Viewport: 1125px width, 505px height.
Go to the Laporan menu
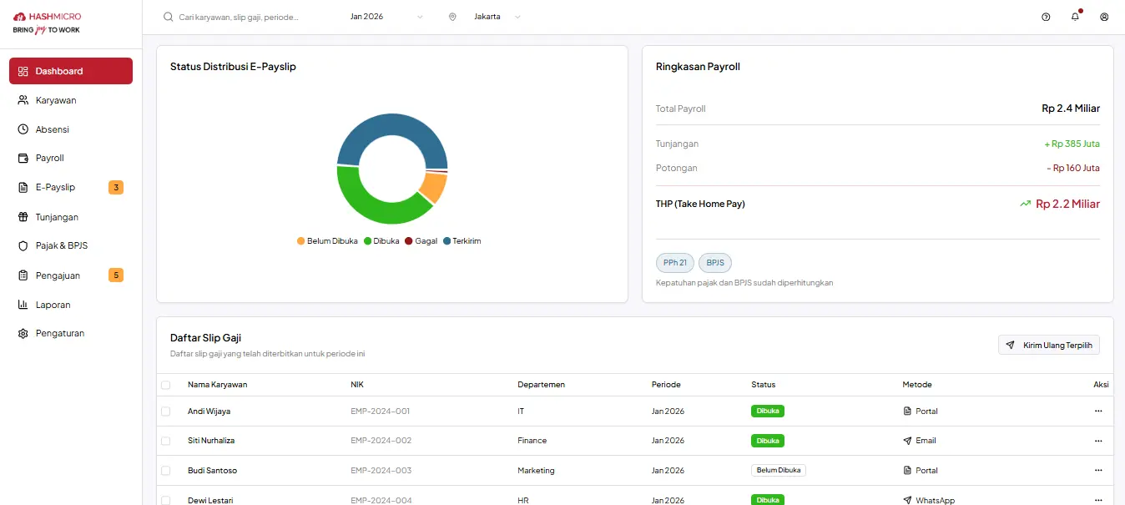[x=53, y=305]
